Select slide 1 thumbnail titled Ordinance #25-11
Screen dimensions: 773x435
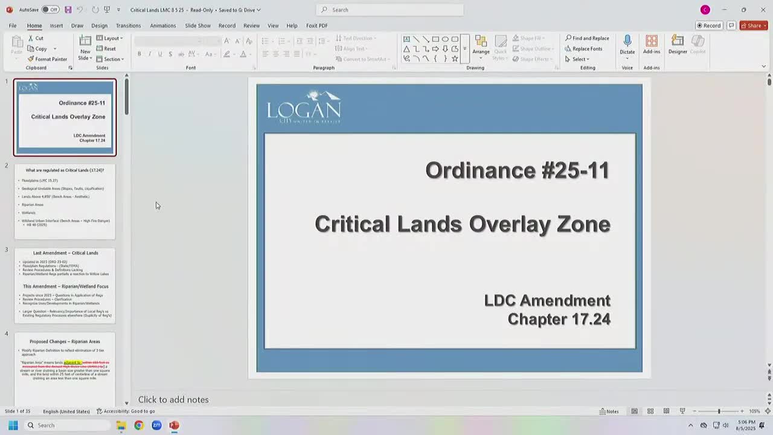[x=65, y=117]
